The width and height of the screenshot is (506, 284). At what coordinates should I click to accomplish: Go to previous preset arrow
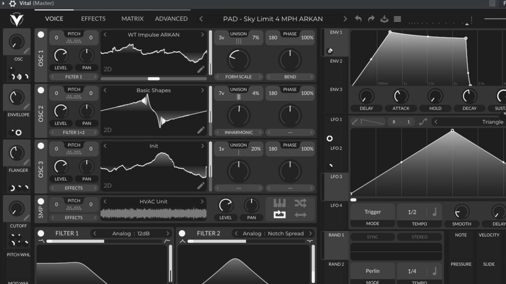(x=201, y=19)
